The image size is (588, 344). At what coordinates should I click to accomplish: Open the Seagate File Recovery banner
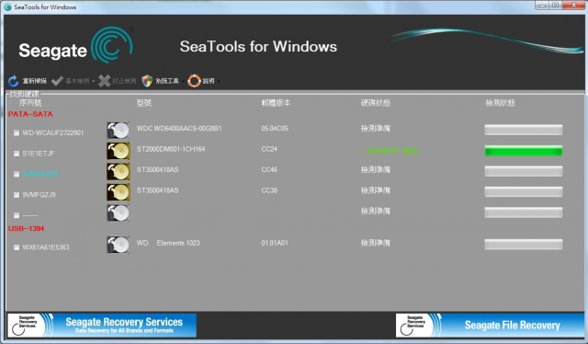(x=490, y=326)
